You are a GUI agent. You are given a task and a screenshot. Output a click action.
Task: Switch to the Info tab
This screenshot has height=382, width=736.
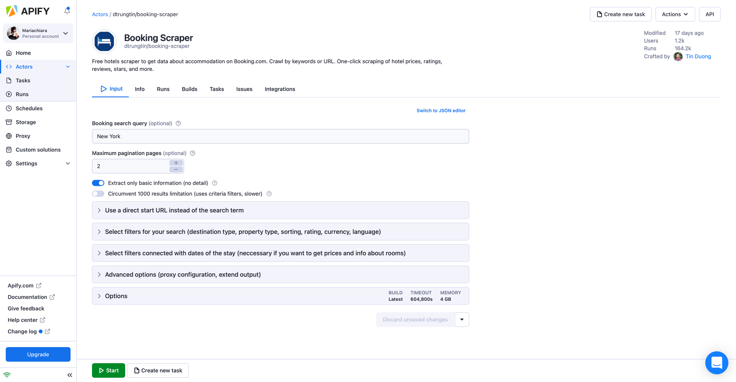pos(139,89)
